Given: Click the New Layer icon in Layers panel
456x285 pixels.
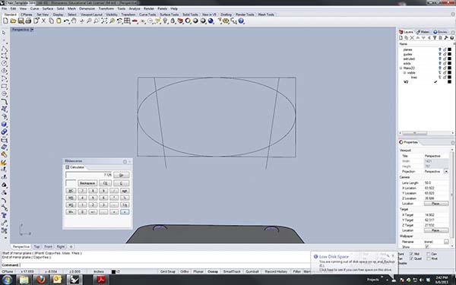Looking at the screenshot, I should tap(401, 38).
